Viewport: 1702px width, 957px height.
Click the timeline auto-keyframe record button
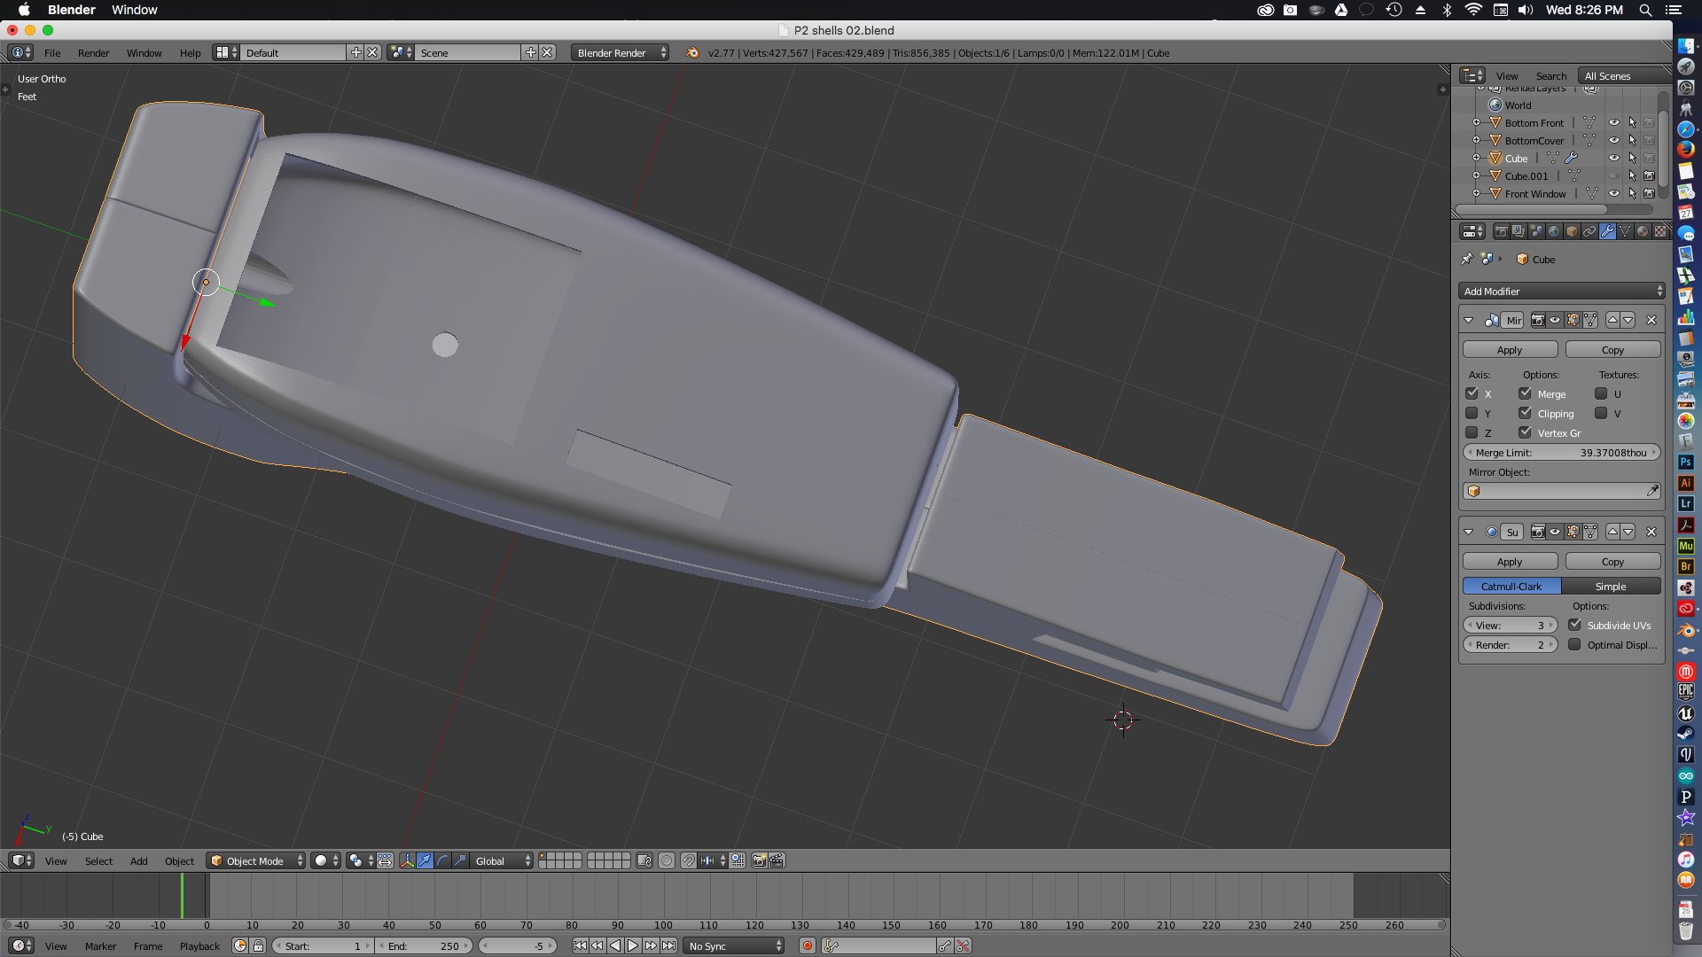[x=808, y=945]
